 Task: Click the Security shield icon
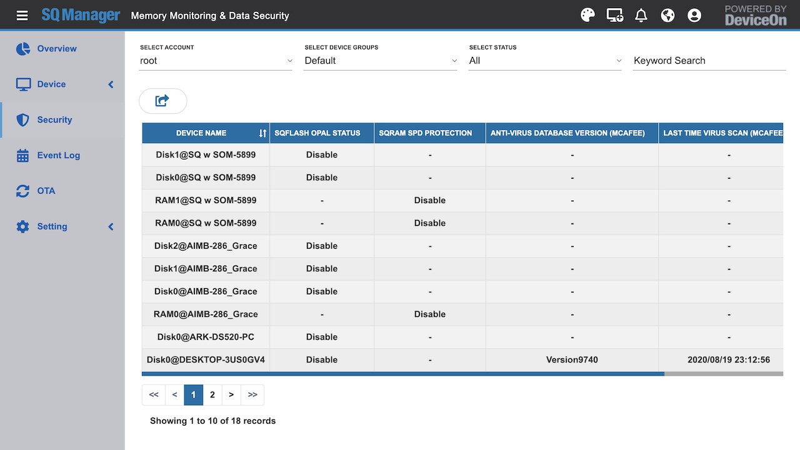click(x=23, y=120)
